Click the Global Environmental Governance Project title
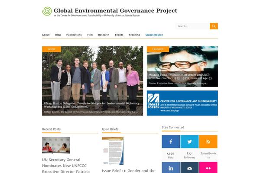 point(116,10)
